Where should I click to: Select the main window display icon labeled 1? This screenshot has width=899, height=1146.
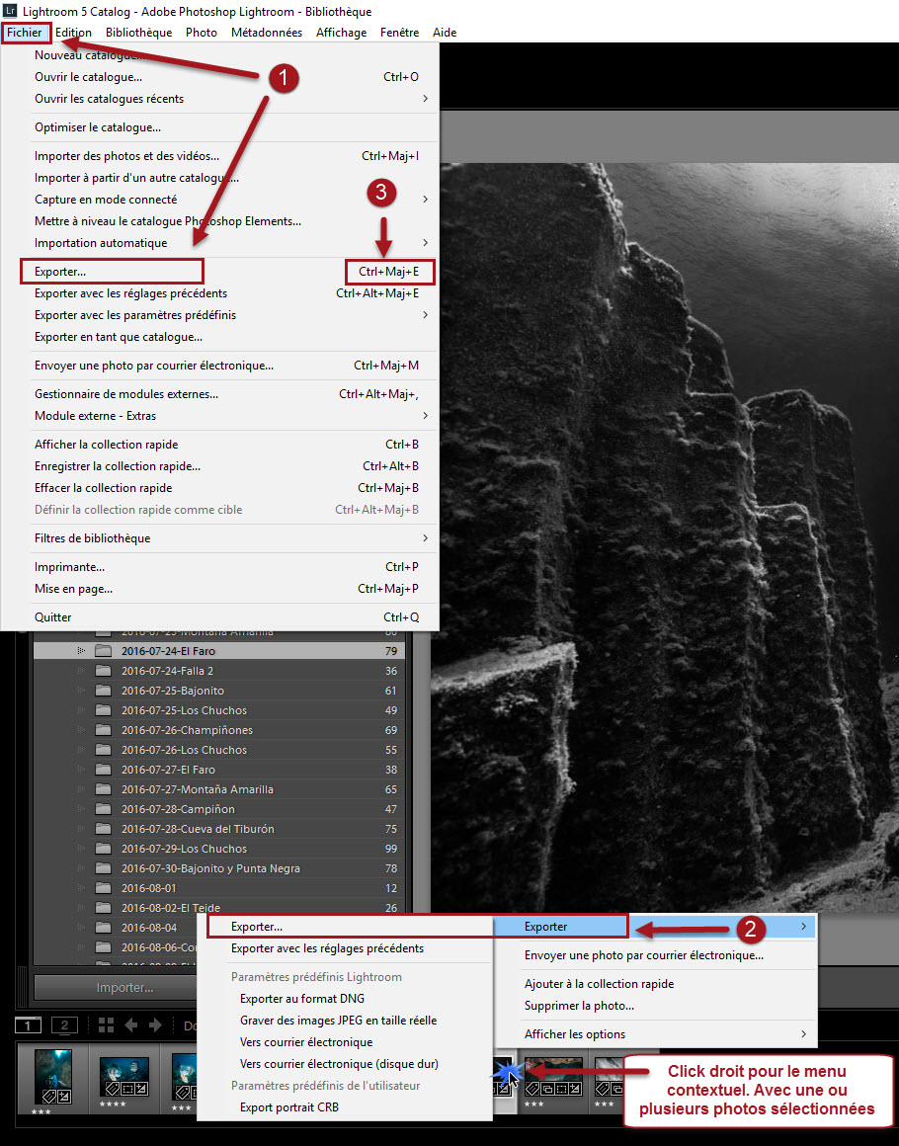(x=29, y=1024)
